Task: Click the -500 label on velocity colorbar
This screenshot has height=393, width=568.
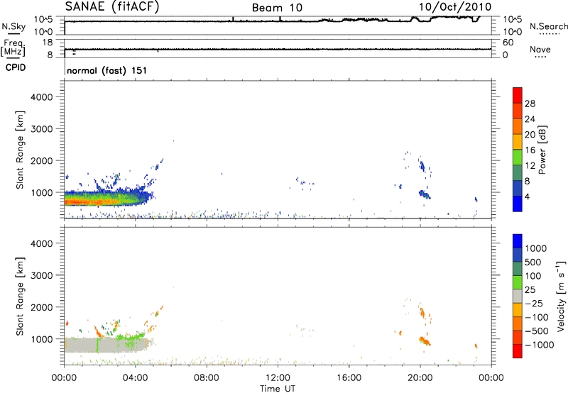Action: tap(537, 331)
